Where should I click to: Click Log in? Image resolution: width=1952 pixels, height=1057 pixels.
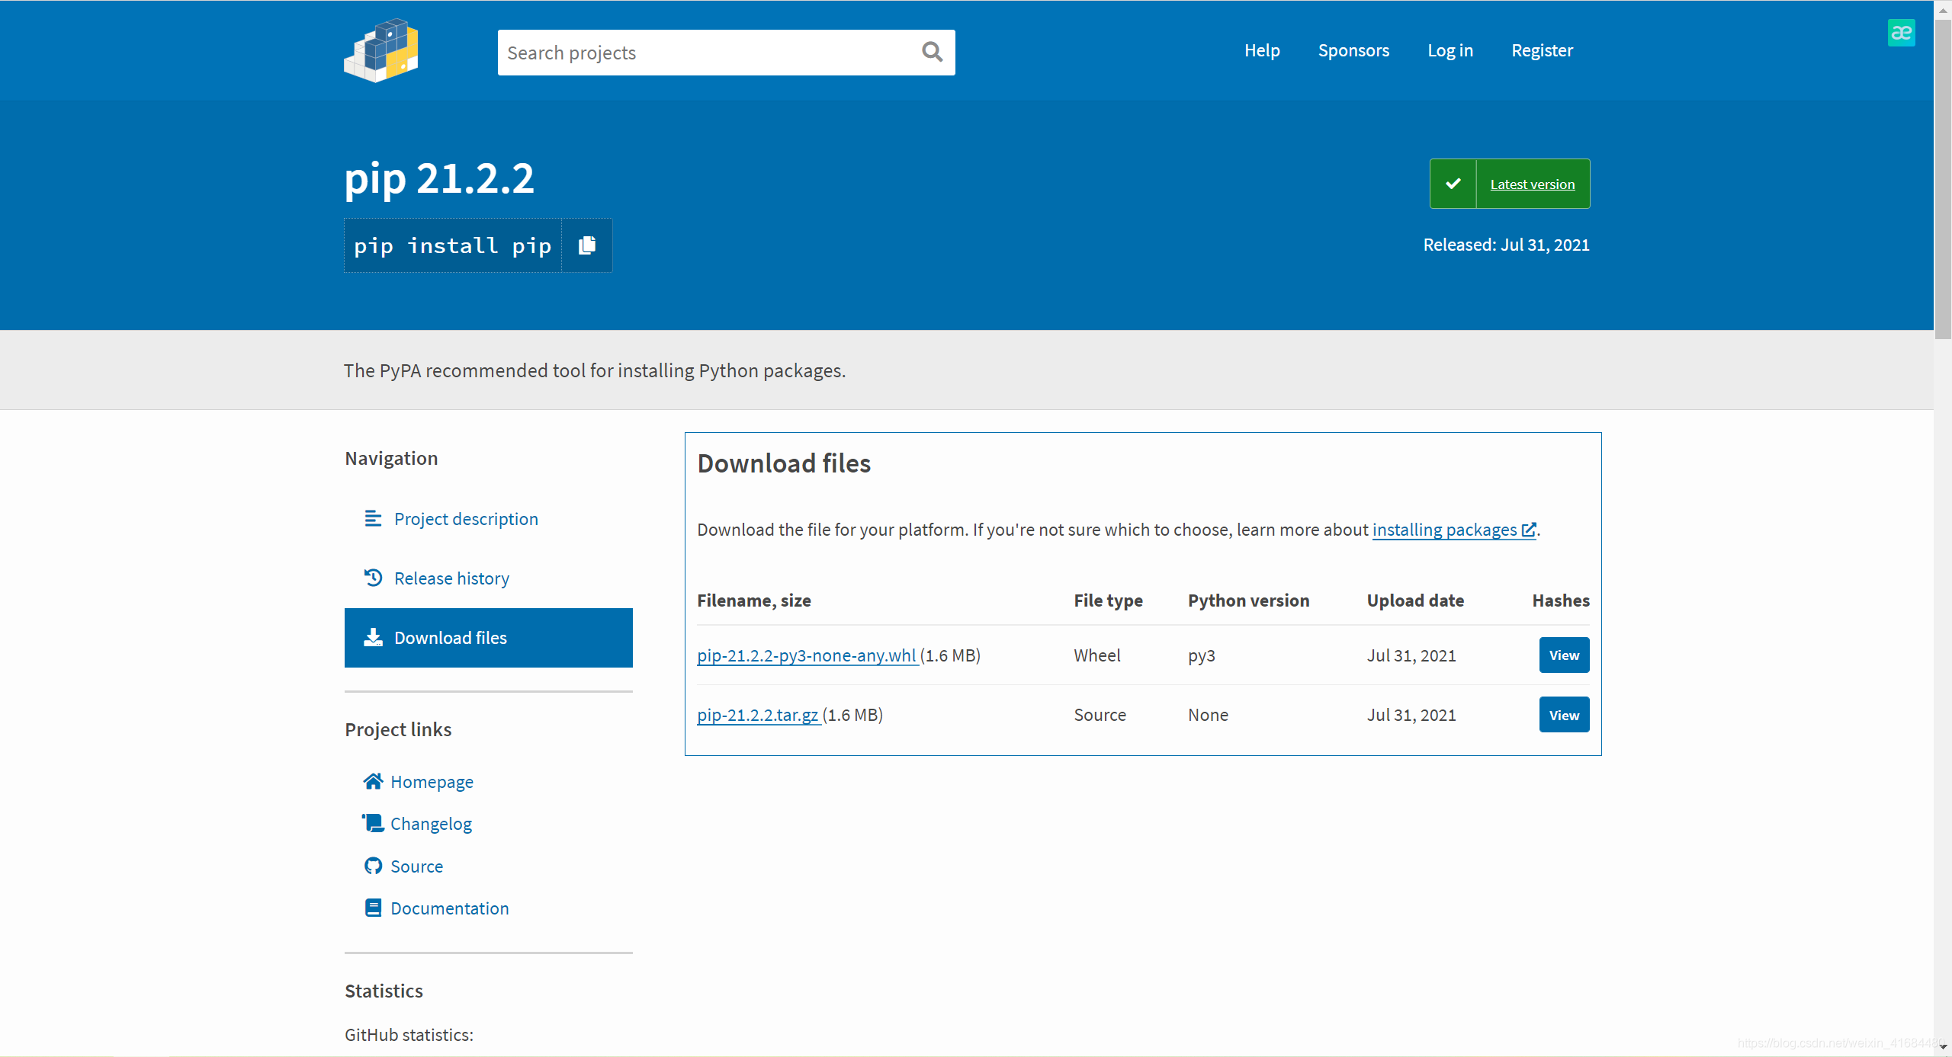click(1450, 50)
